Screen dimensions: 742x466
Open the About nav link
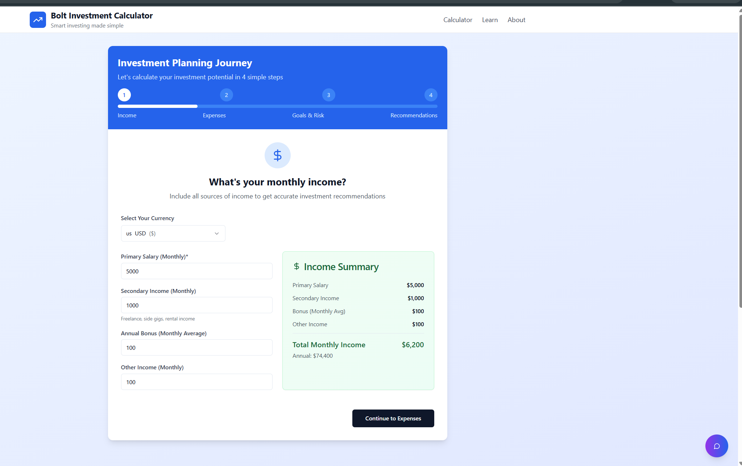(x=516, y=20)
